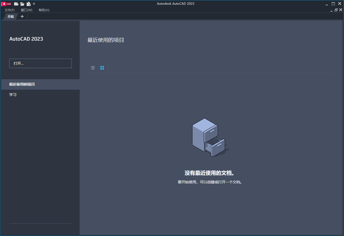Open the 帮助(H) menu

44,10
